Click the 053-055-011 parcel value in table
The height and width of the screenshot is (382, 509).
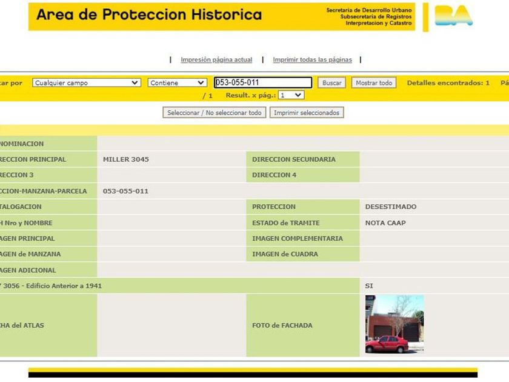point(125,191)
